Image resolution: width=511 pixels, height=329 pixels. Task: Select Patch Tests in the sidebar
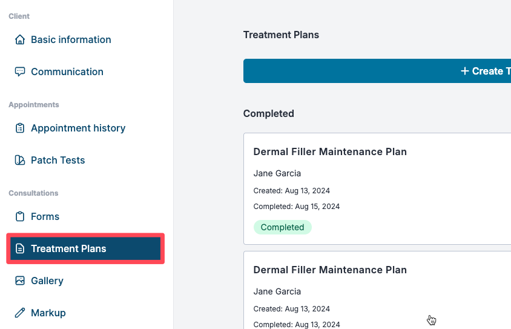click(x=58, y=161)
